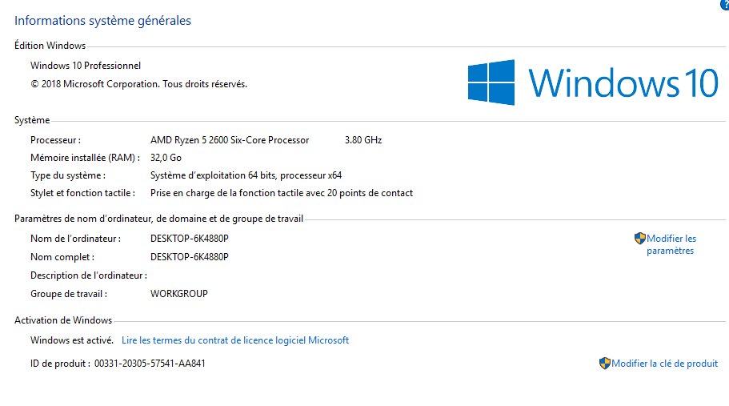Image resolution: width=729 pixels, height=406 pixels.
Task: Click the 20 points de contact tactile value
Action: (282, 193)
